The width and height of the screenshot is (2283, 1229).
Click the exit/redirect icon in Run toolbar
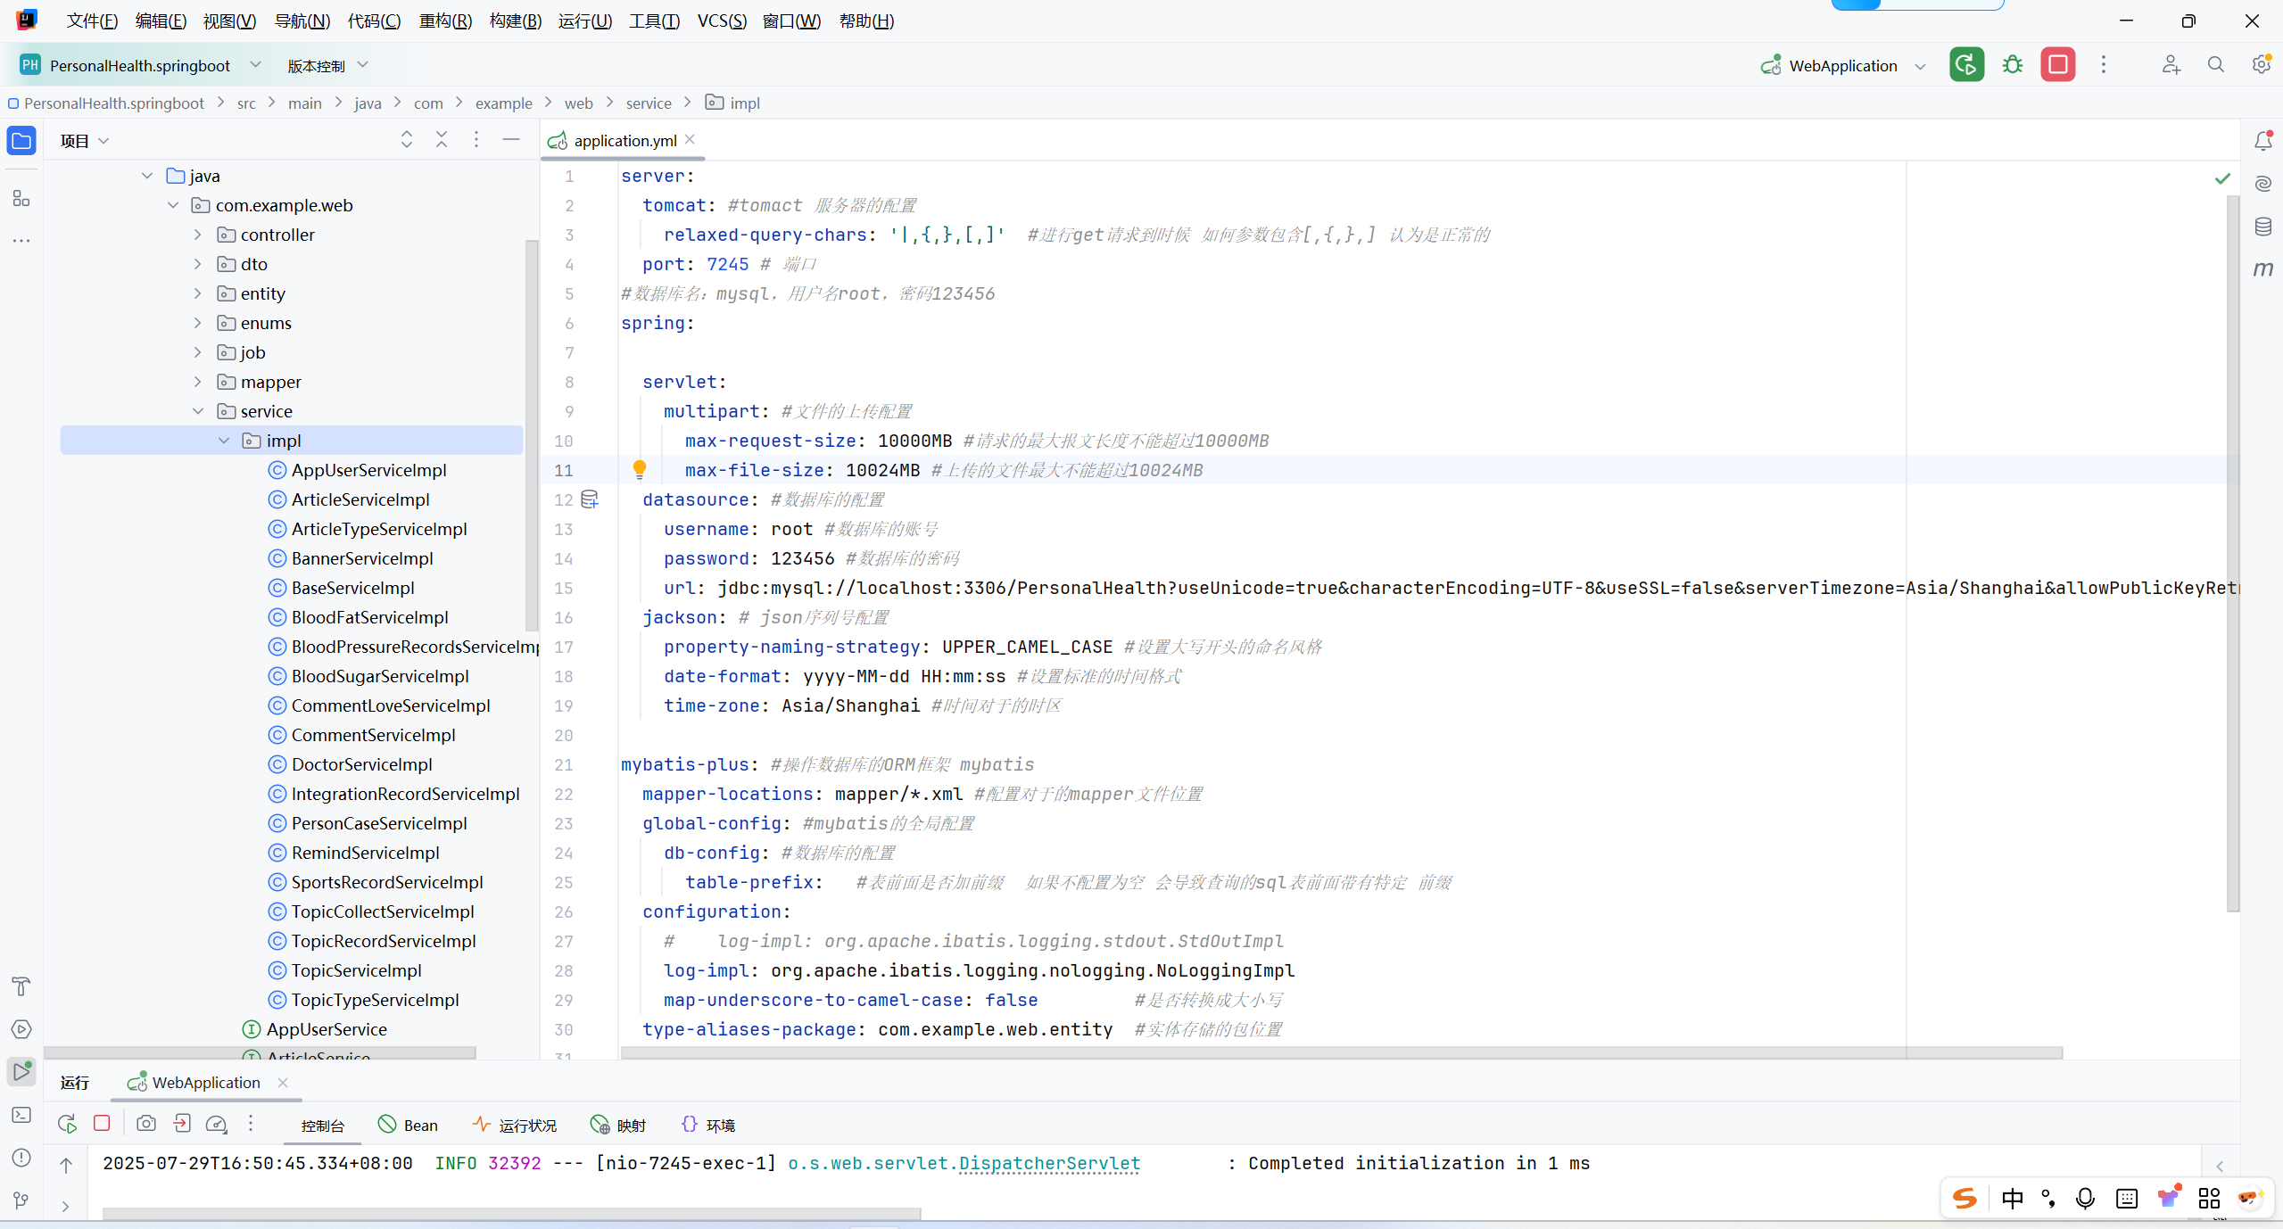pyautogui.click(x=182, y=1124)
